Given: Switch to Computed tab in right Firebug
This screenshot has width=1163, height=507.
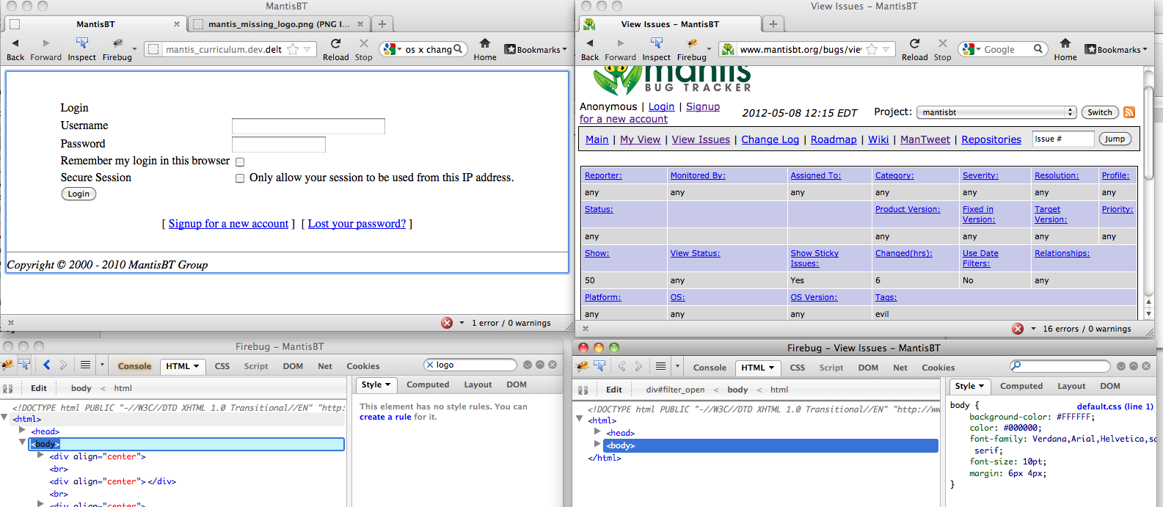Looking at the screenshot, I should click(x=1021, y=386).
